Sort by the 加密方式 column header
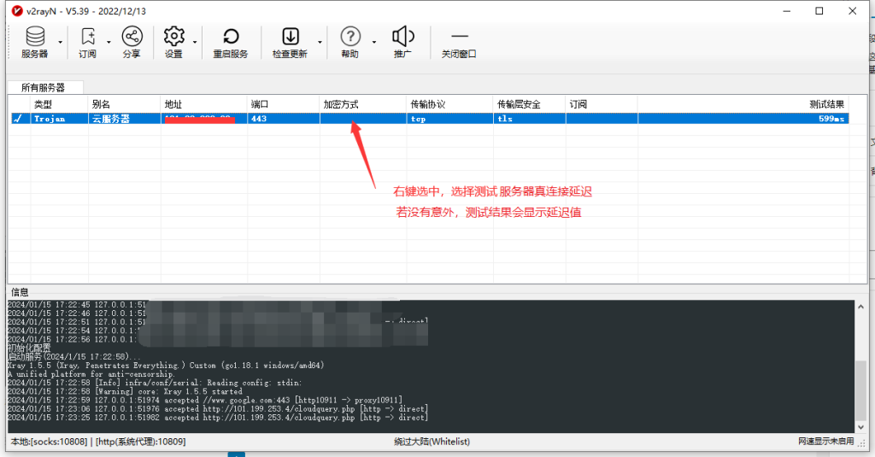 click(x=363, y=104)
